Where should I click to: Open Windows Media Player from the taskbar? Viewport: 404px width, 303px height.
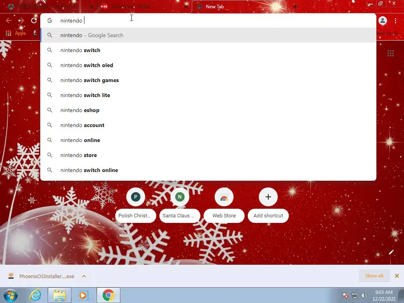[84, 295]
